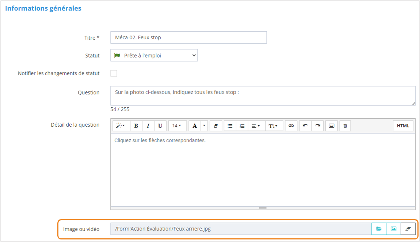Viewport: 420px width, 242px height.
Task: Create an unordered bullet list
Action: pos(230,126)
